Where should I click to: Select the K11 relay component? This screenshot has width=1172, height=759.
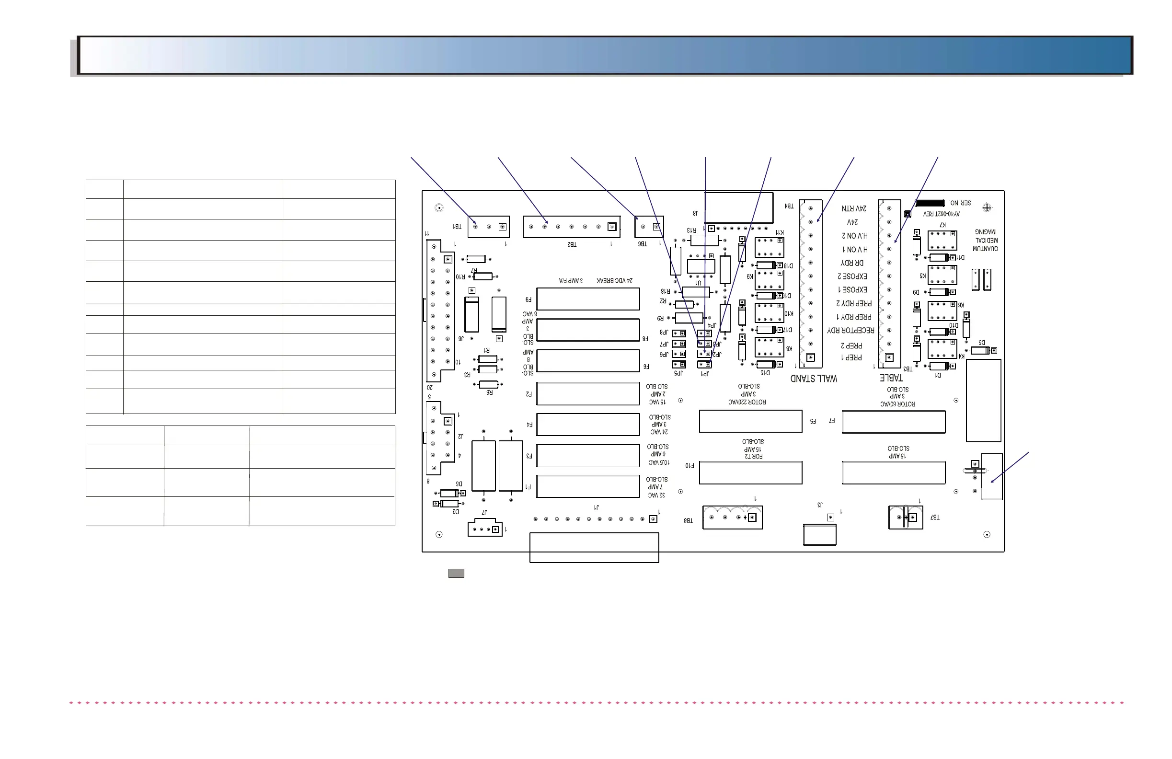coord(769,247)
